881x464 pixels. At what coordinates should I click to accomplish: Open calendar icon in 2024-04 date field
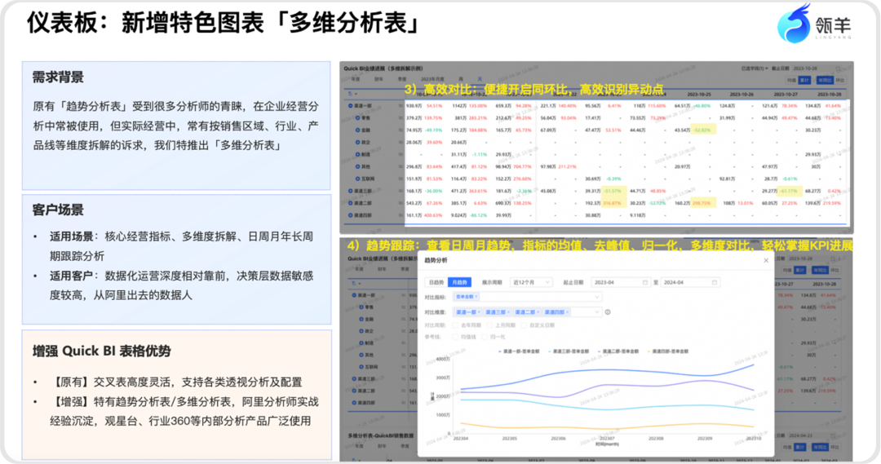click(714, 282)
